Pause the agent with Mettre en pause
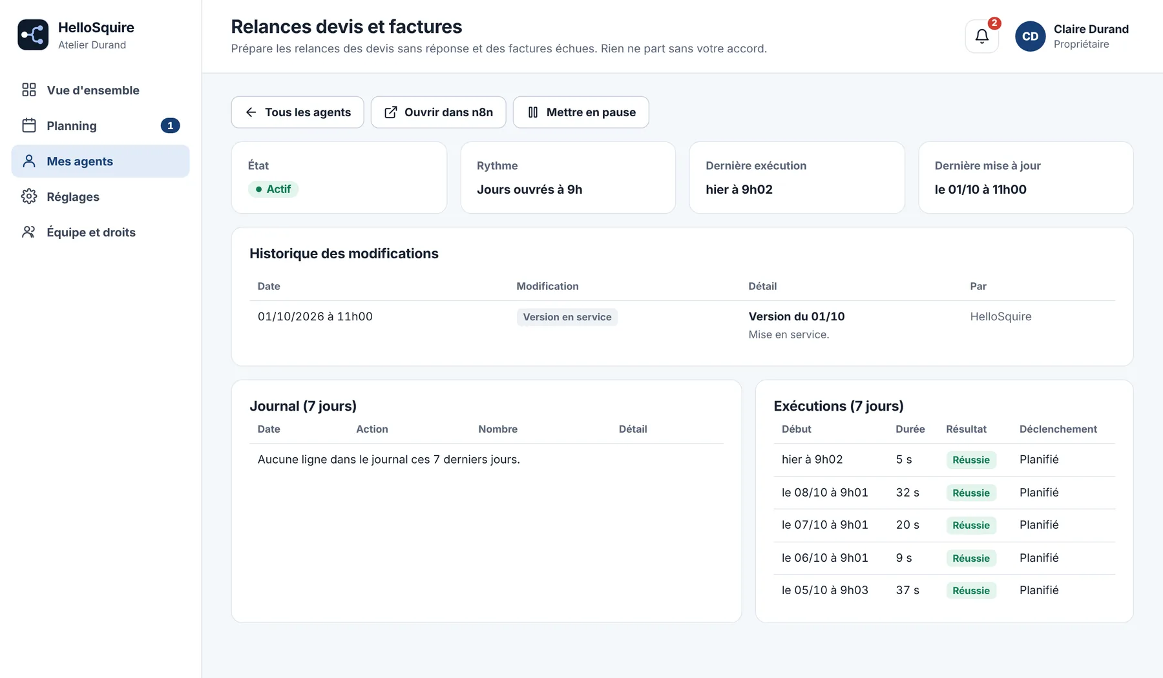The height and width of the screenshot is (678, 1163). tap(581, 112)
